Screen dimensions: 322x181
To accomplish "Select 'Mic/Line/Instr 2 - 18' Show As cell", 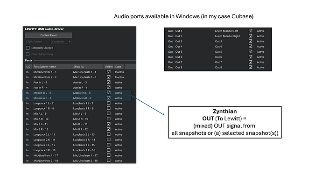I will [x=85, y=160].
